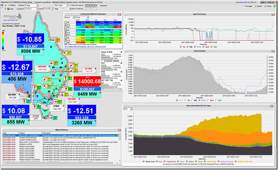
Task: Open the Today dropdown in Market Summary
Action: [x=82, y=17]
